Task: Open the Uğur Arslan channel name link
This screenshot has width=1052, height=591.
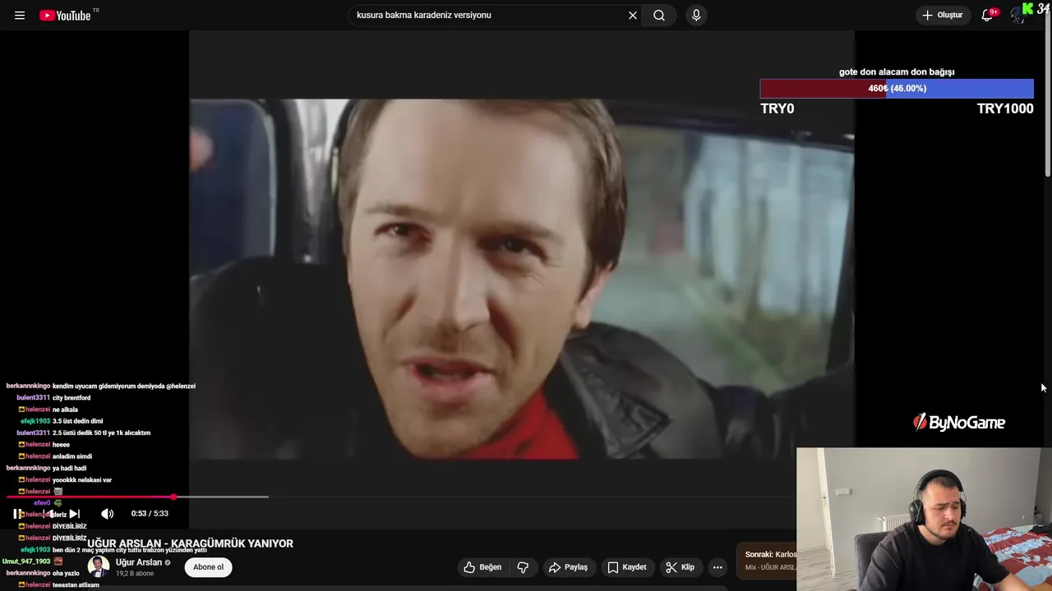Action: pos(139,562)
